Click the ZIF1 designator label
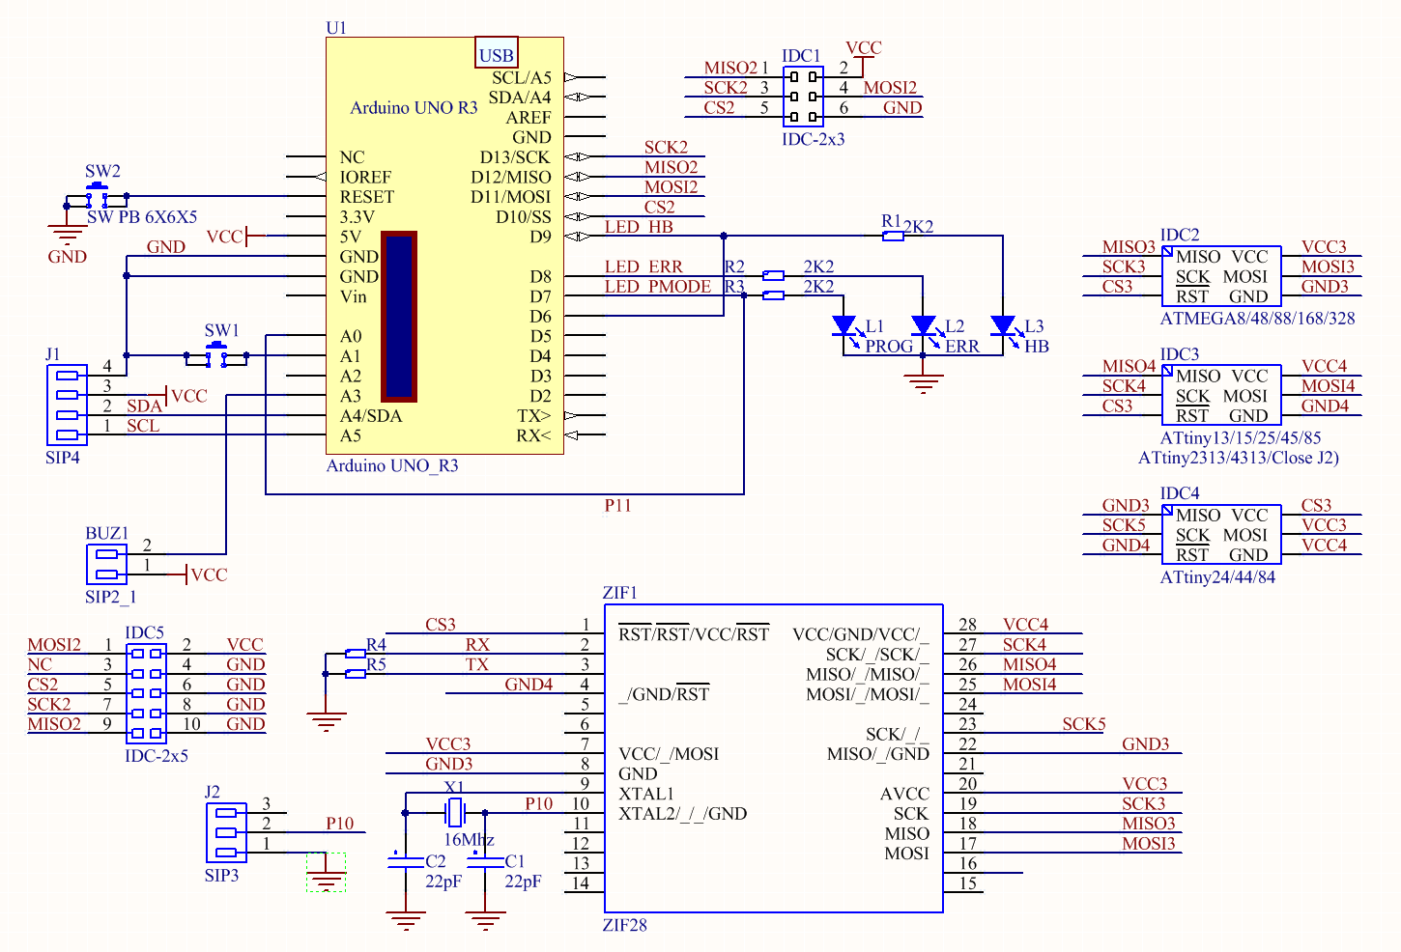The height and width of the screenshot is (952, 1401). click(x=619, y=593)
